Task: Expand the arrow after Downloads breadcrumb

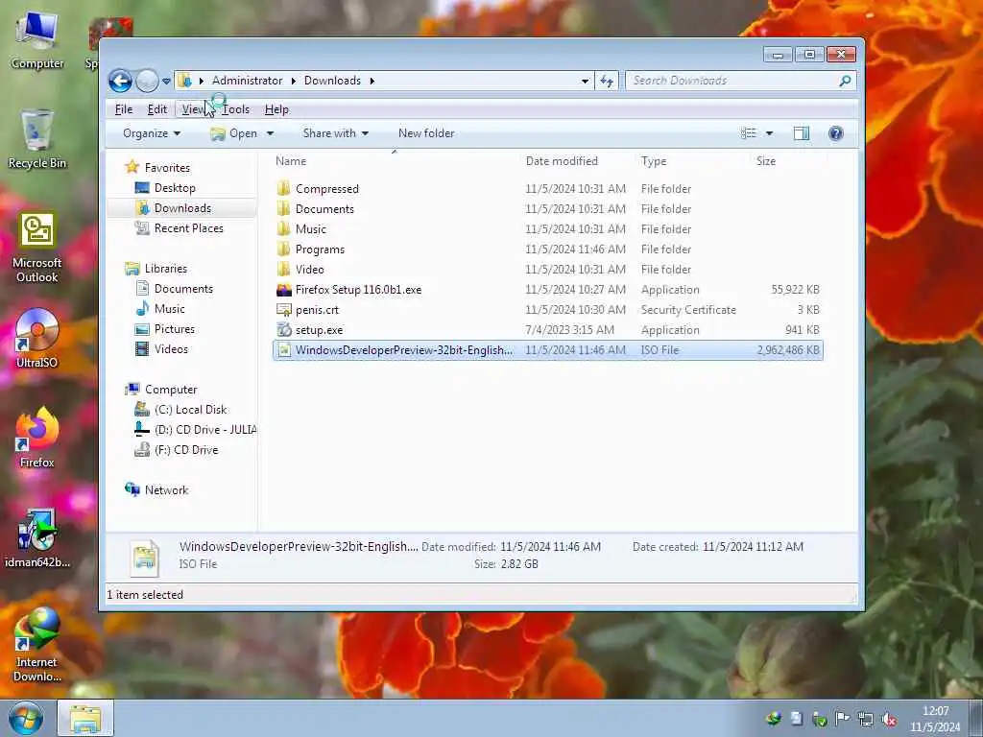Action: click(x=372, y=81)
